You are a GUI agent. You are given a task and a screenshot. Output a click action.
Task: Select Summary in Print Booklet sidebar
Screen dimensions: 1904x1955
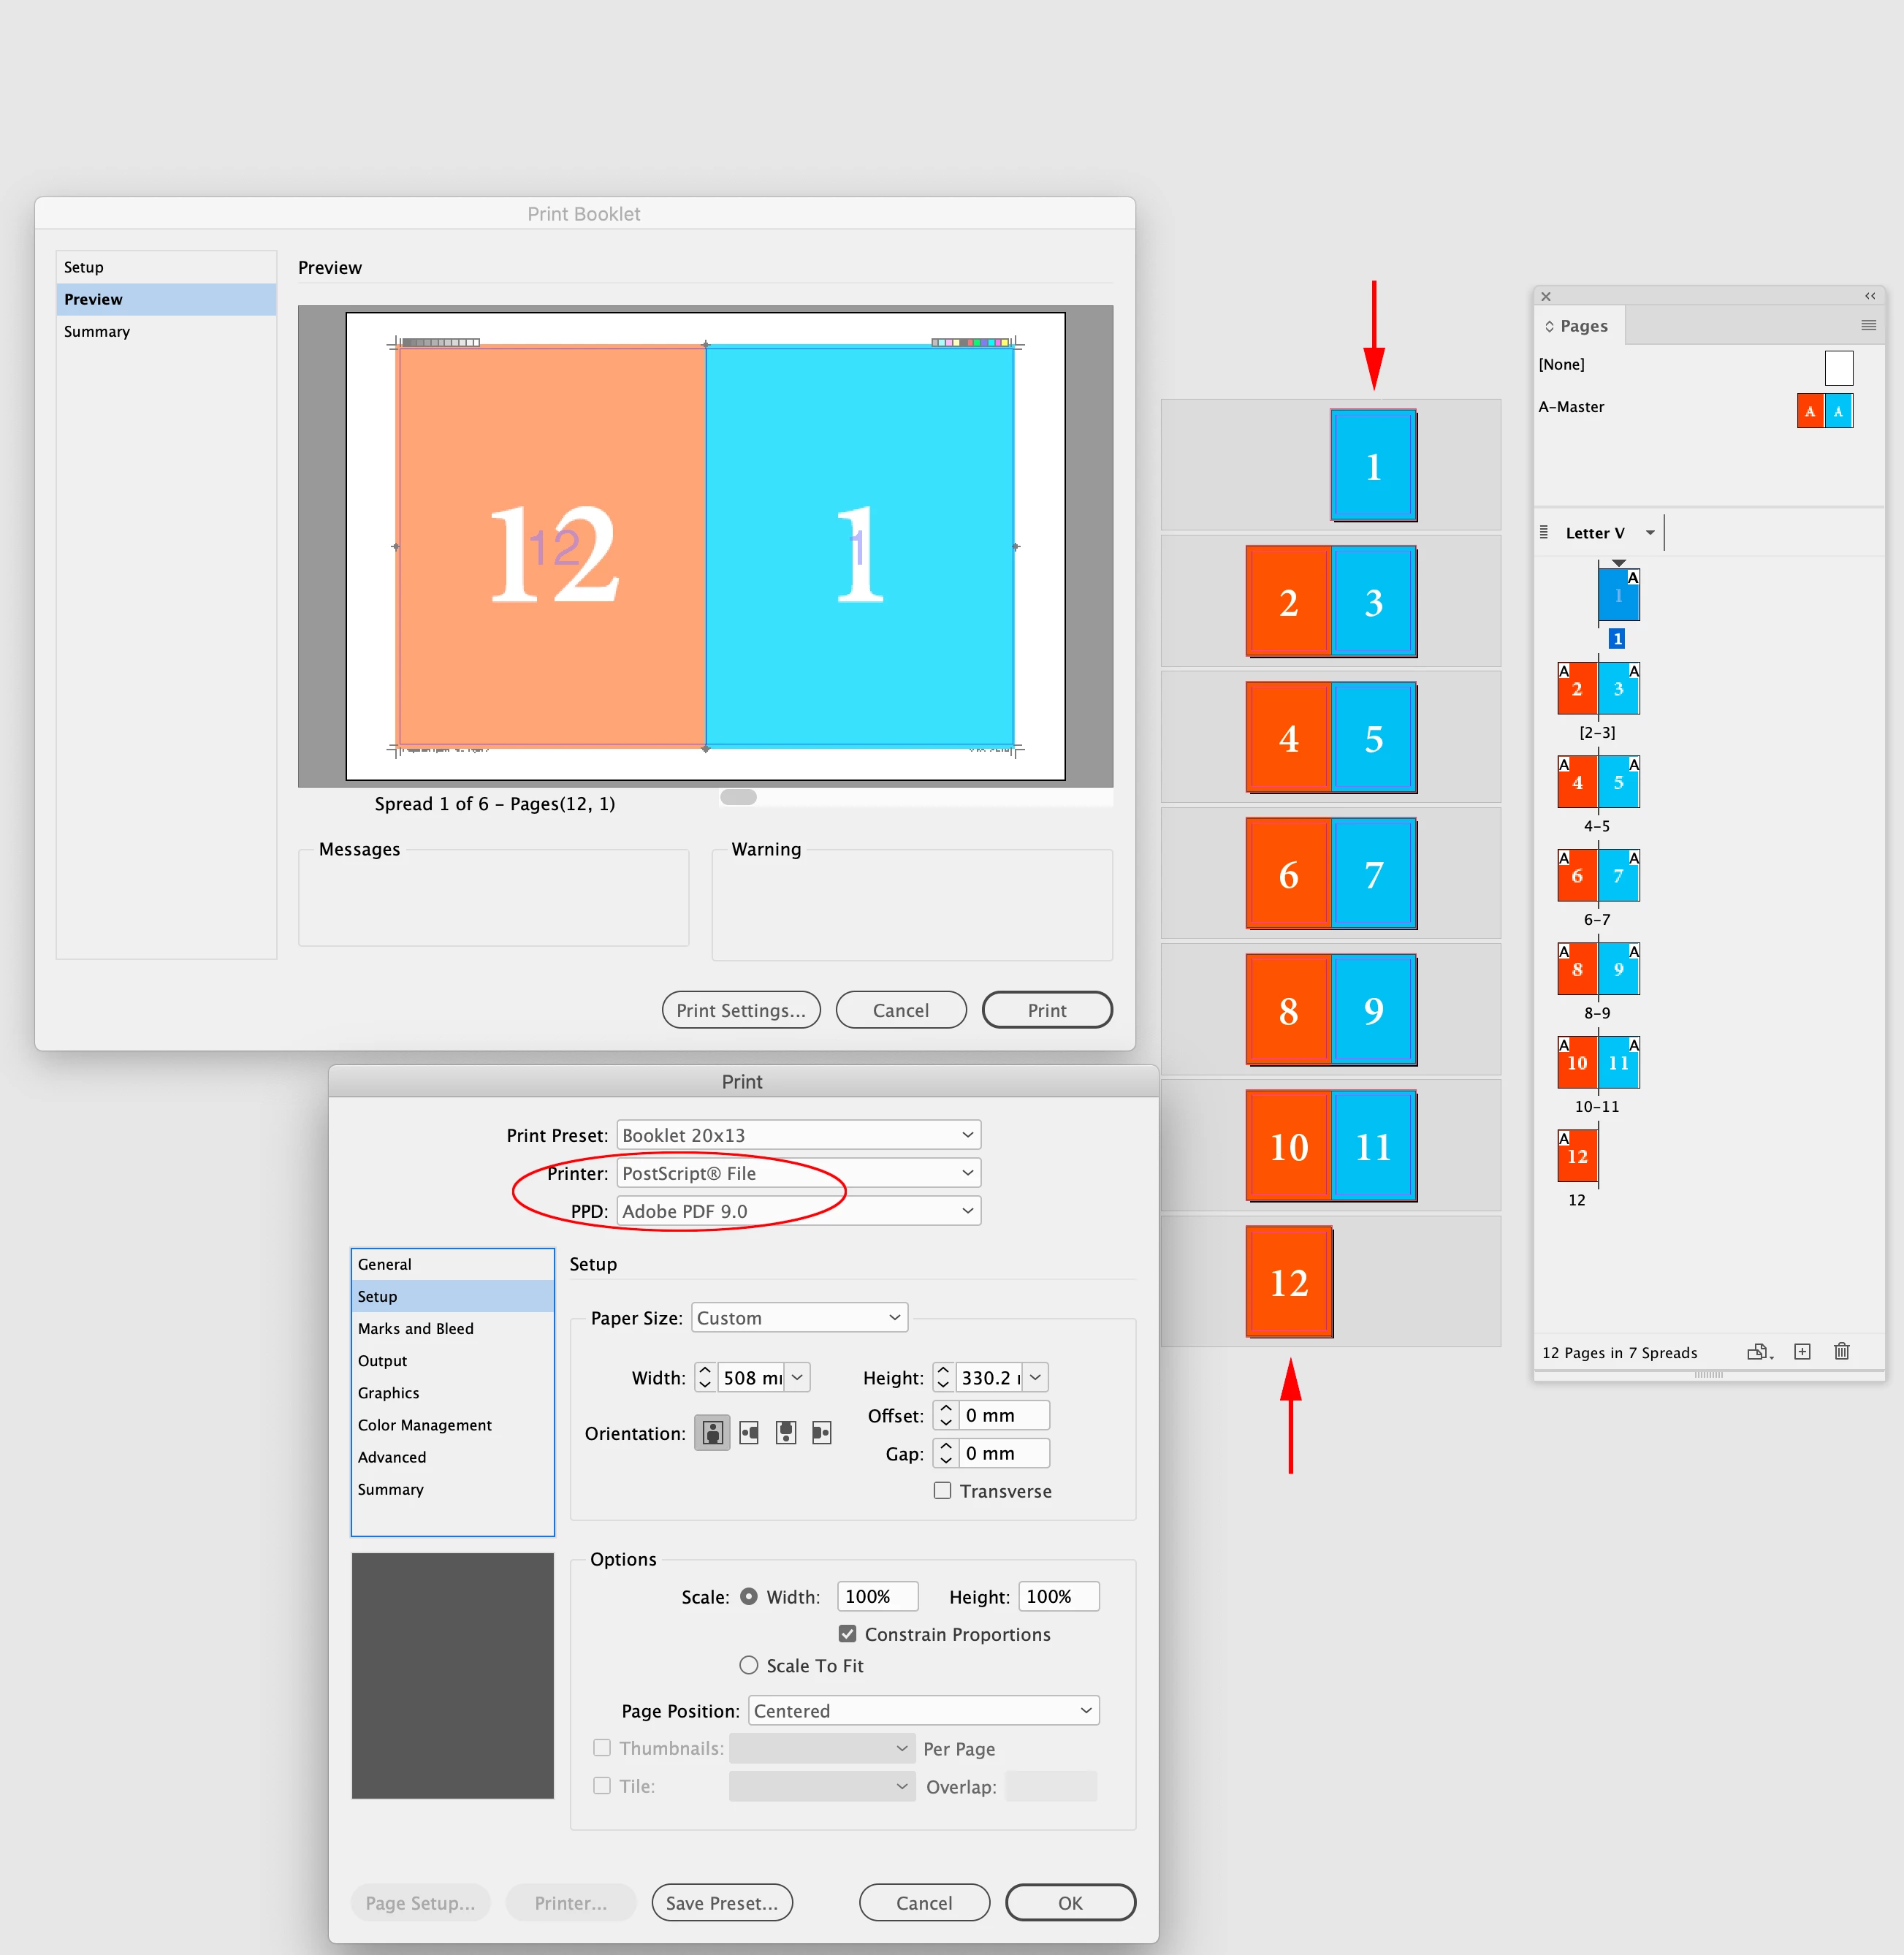click(x=97, y=331)
